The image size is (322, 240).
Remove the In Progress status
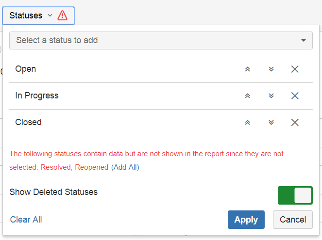[294, 96]
